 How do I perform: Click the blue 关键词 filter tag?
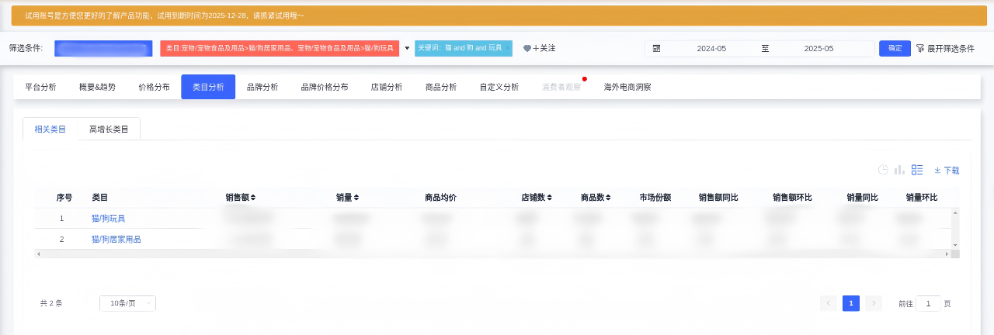(464, 48)
